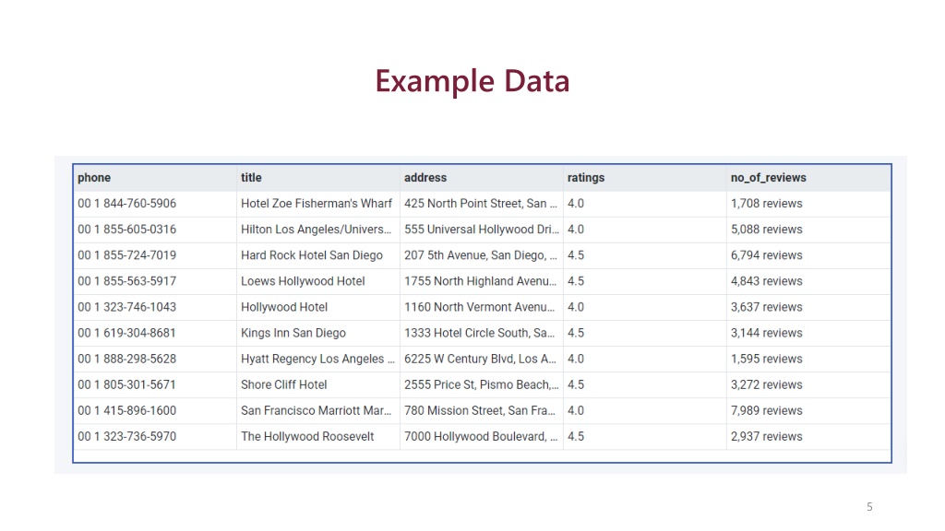Click phone number 00 1 888-298-5628
The height and width of the screenshot is (531, 945).
[127, 359]
